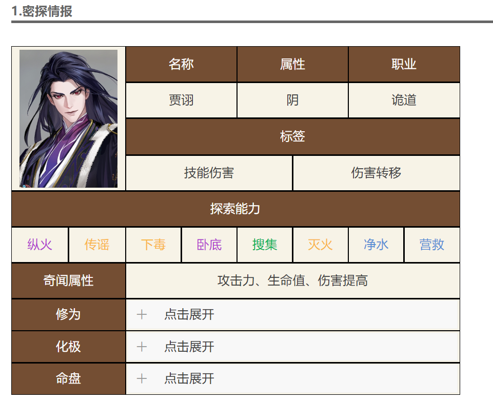
Task: Open the 卧底 exploration ability link
Action: [209, 245]
